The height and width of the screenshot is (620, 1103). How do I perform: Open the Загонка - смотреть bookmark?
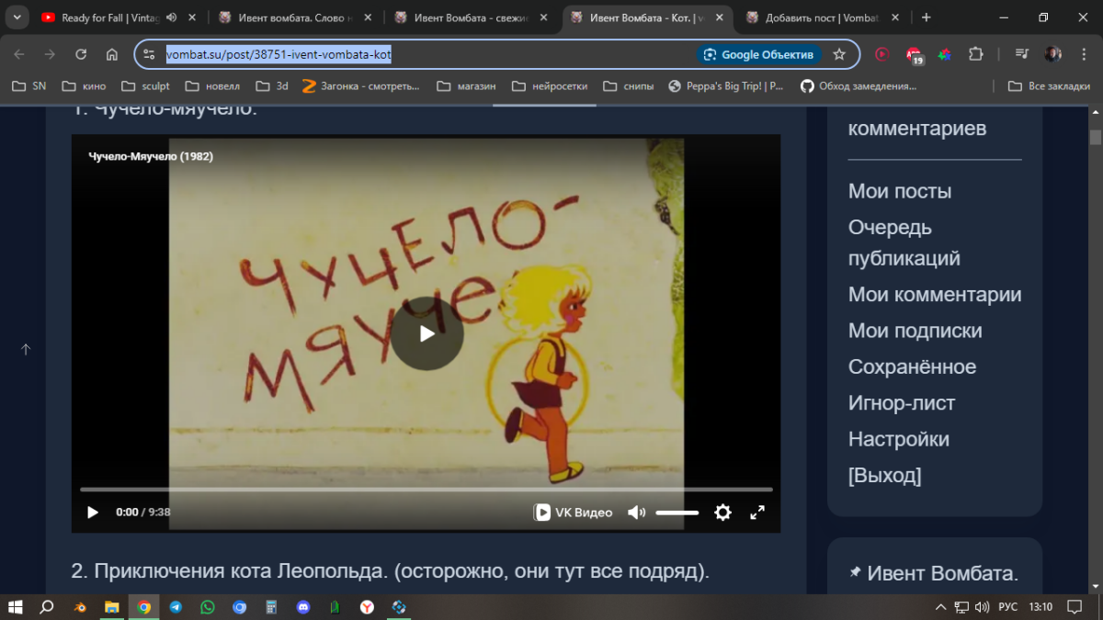click(360, 86)
